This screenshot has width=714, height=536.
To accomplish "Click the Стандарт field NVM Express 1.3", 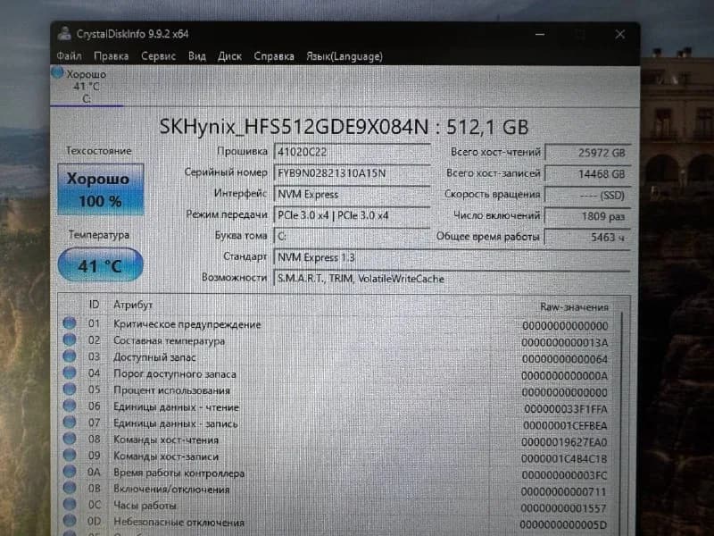I will click(x=452, y=257).
